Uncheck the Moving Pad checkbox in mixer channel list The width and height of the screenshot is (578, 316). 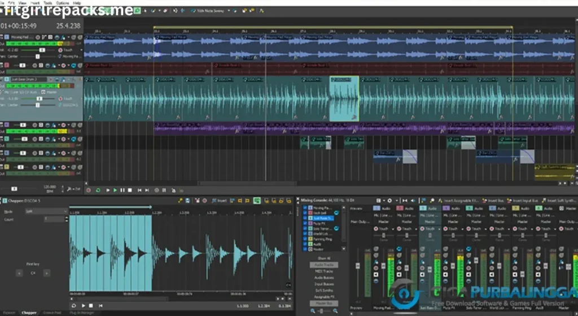coord(305,208)
